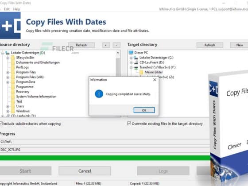Viewport: 248px width, 186px height.
Task: Expand the Windows folder node
Action: pyautogui.click(x=8, y=111)
